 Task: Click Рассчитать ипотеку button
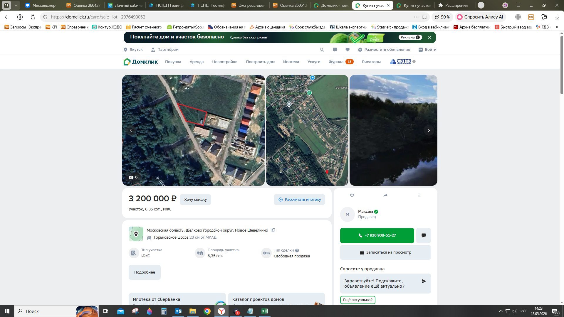pos(299,200)
